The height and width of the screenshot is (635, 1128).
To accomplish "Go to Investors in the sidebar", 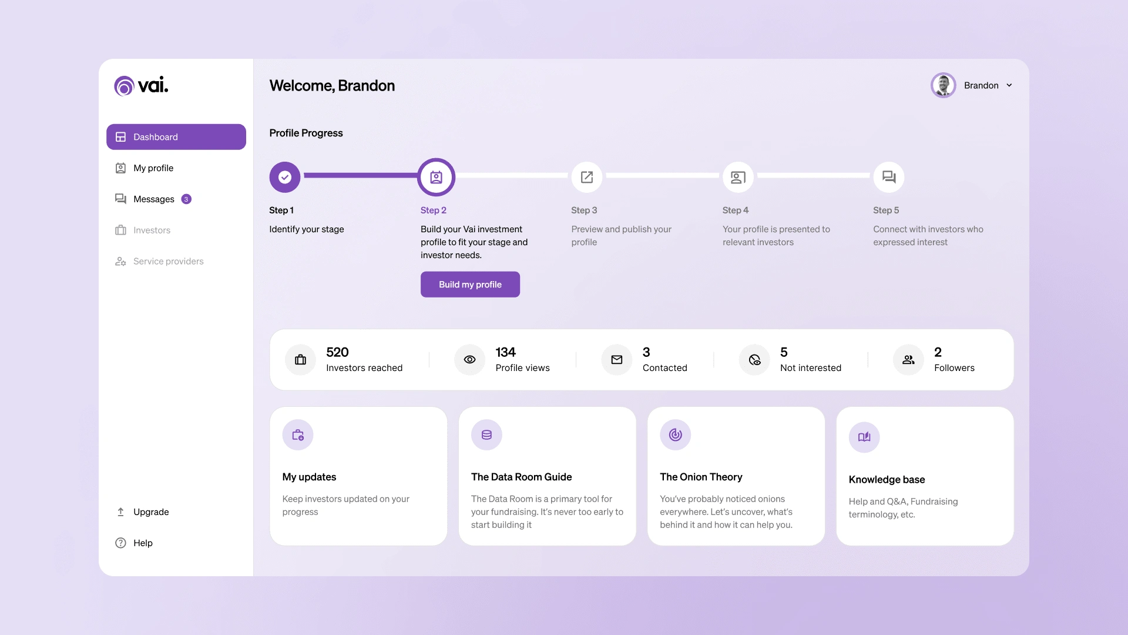I will point(152,230).
